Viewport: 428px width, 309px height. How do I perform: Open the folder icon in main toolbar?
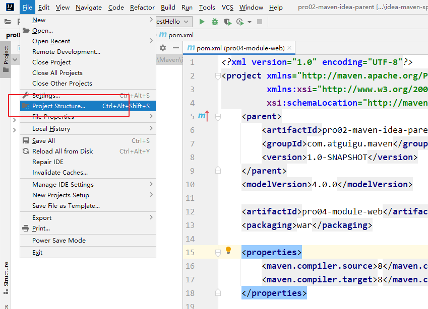(x=8, y=22)
